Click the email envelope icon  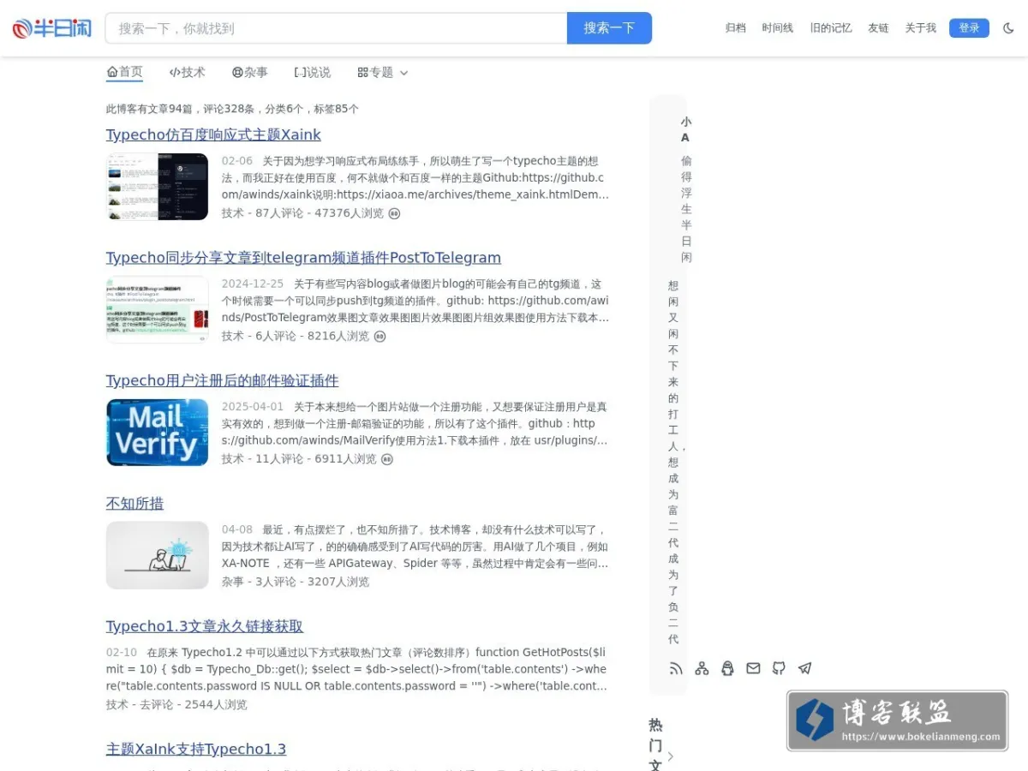(753, 668)
